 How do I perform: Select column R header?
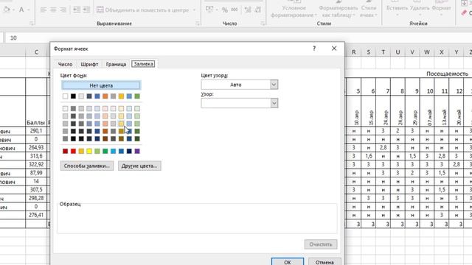354,52
